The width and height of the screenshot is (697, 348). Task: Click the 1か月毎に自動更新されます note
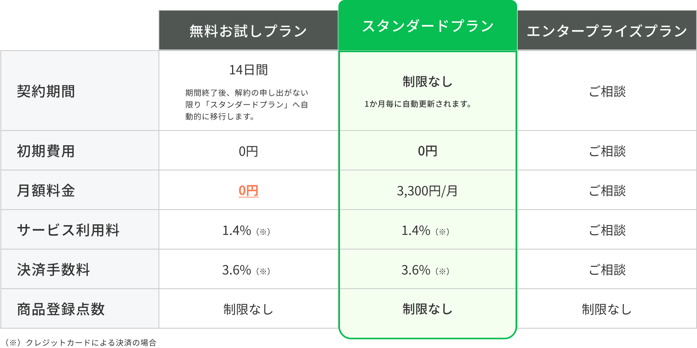tap(418, 104)
